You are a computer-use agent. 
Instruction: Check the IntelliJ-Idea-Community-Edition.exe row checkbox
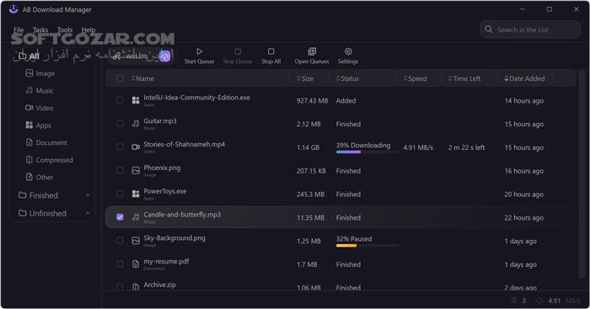(120, 100)
